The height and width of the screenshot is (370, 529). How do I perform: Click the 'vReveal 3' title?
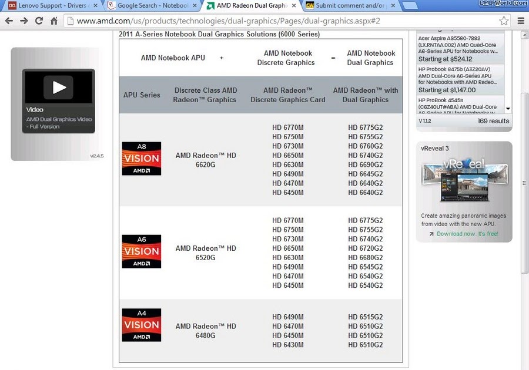coord(435,148)
